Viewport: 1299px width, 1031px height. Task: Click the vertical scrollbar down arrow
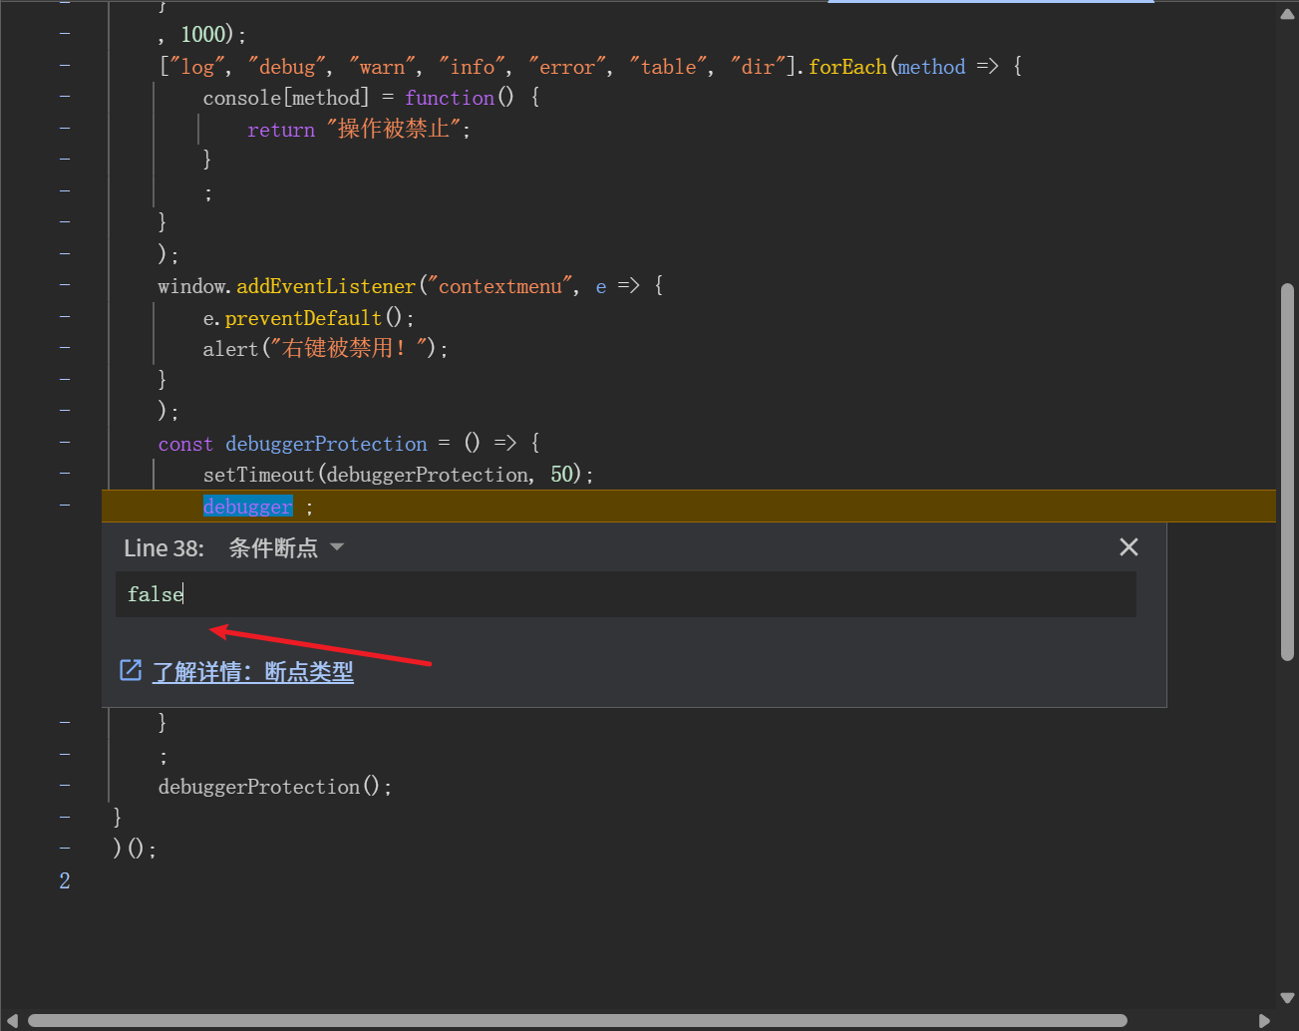(x=1287, y=997)
